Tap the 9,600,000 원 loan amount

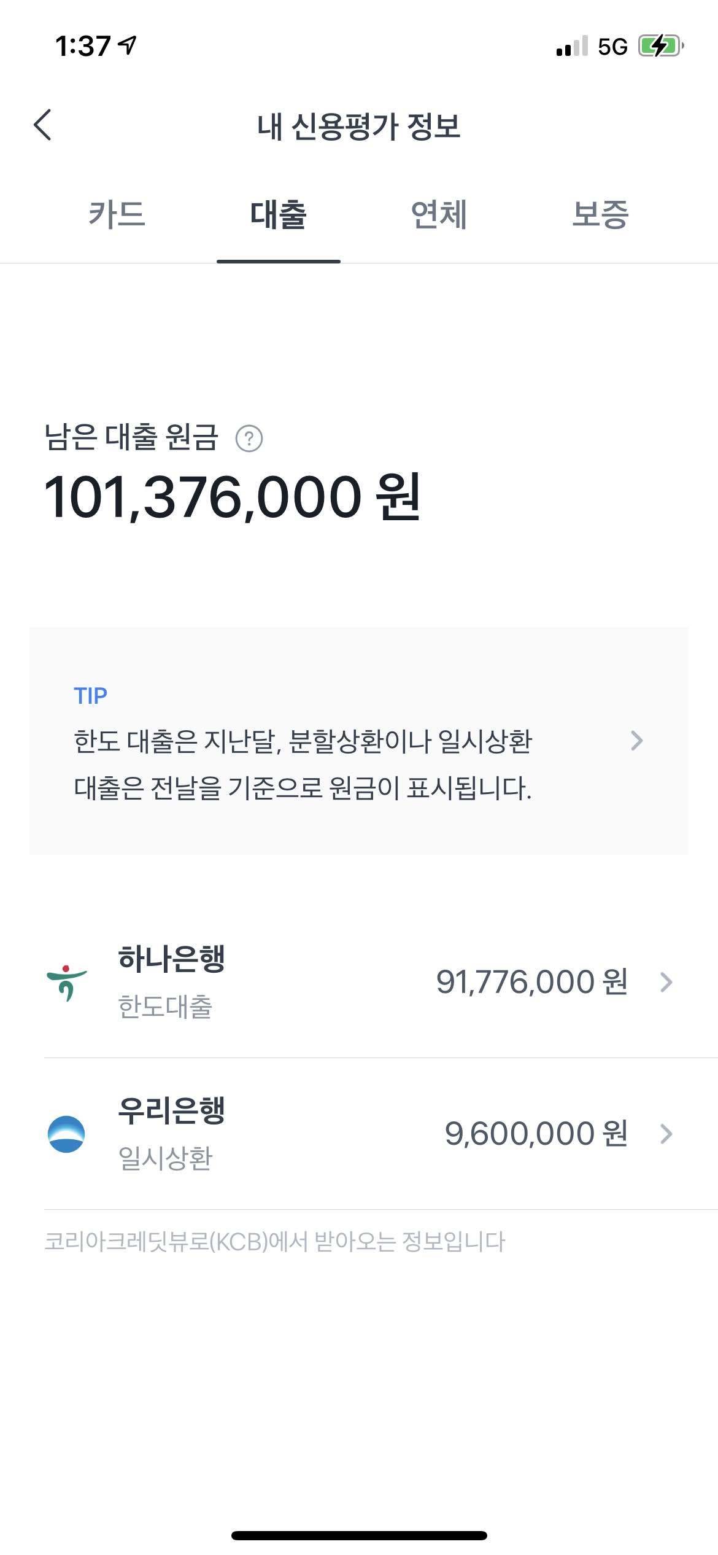(x=536, y=1134)
